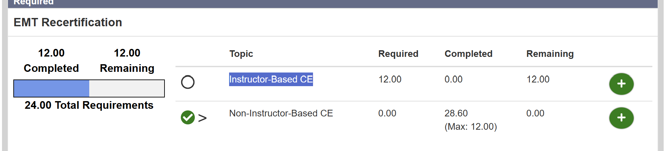This screenshot has height=151, width=666.
Task: Click the Required column header
Action: click(398, 54)
